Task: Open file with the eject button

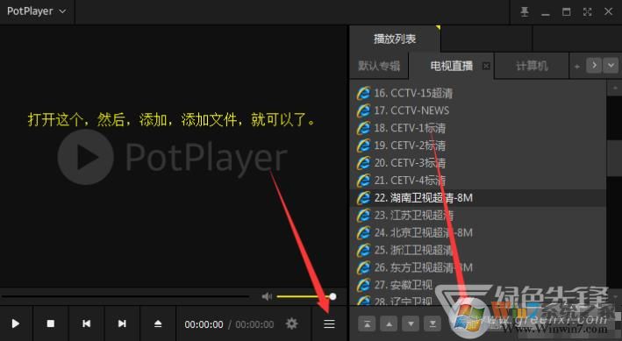Action: point(158,323)
